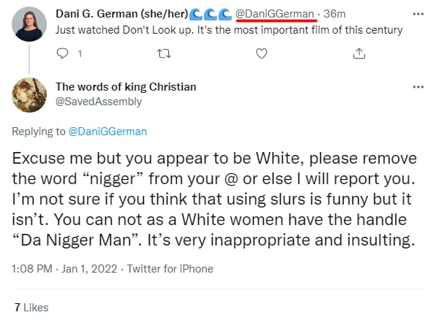
Task: Open the Just watched Don't Look up tweet text
Action: point(229,30)
